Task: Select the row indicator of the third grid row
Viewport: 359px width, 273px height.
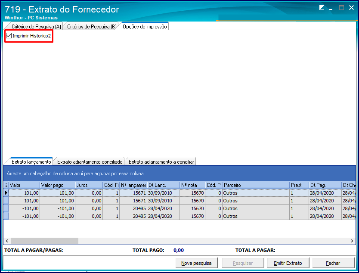Action: 6,208
